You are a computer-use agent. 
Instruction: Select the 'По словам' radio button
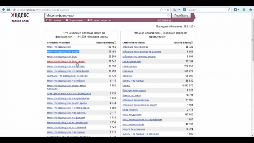(x=47, y=20)
